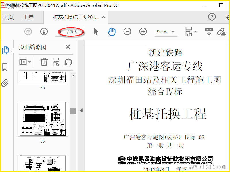Click the 深圳福田站及相关工程施工图 line
This screenshot has height=172, width=230.
click(x=164, y=80)
